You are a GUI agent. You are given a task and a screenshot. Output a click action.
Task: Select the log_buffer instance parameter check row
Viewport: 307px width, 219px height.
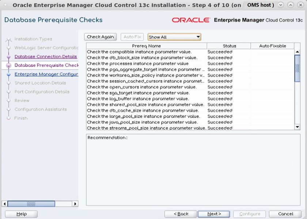point(190,99)
